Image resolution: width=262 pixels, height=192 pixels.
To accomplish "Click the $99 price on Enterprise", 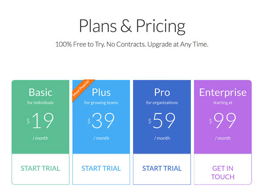I will pyautogui.click(x=223, y=120).
